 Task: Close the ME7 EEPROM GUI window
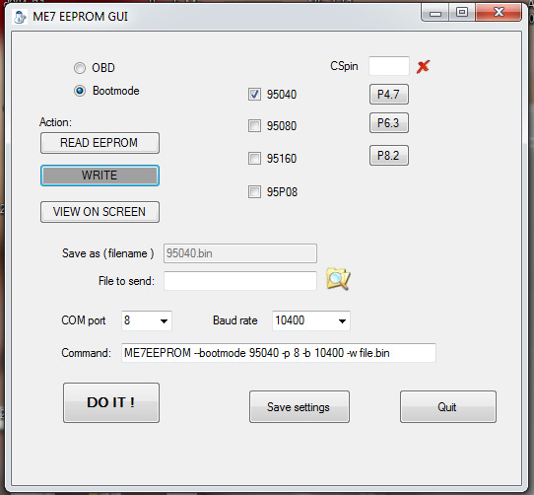pyautogui.click(x=499, y=13)
